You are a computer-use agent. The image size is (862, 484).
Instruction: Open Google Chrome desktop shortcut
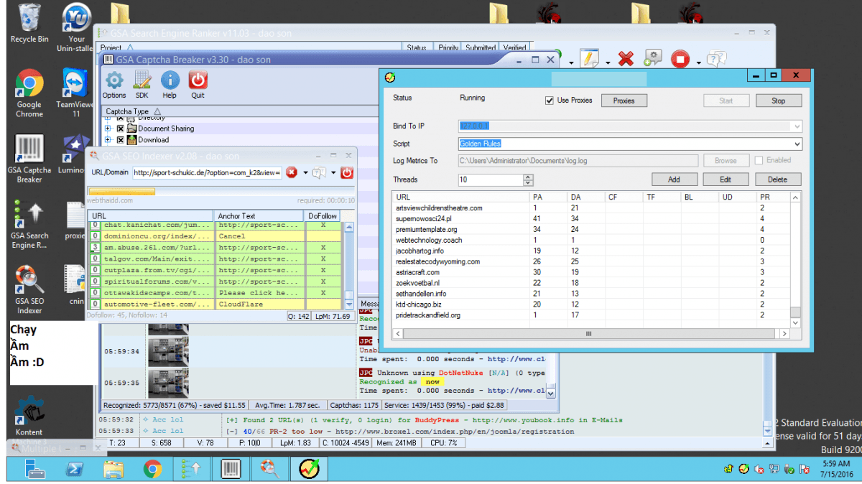29,94
